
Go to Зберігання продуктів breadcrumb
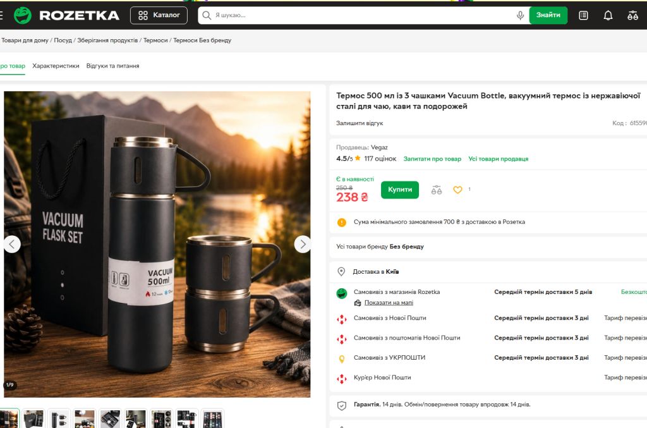107,40
